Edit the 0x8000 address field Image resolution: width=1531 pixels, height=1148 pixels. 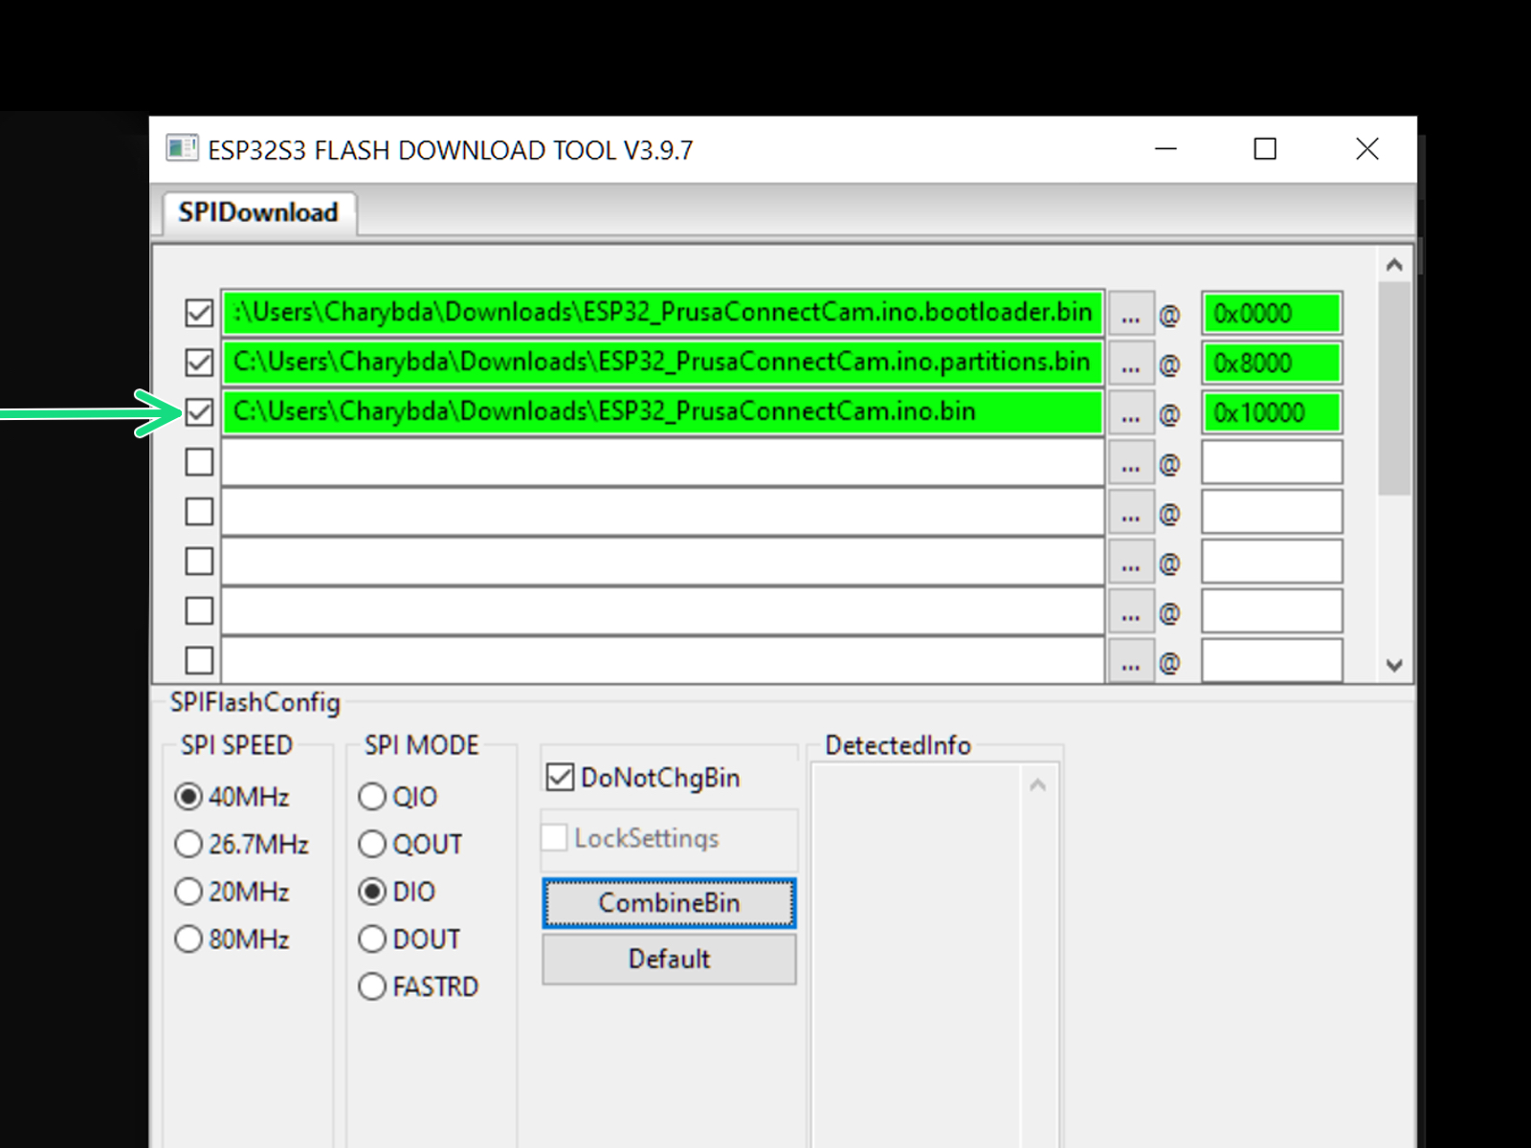pyautogui.click(x=1272, y=364)
